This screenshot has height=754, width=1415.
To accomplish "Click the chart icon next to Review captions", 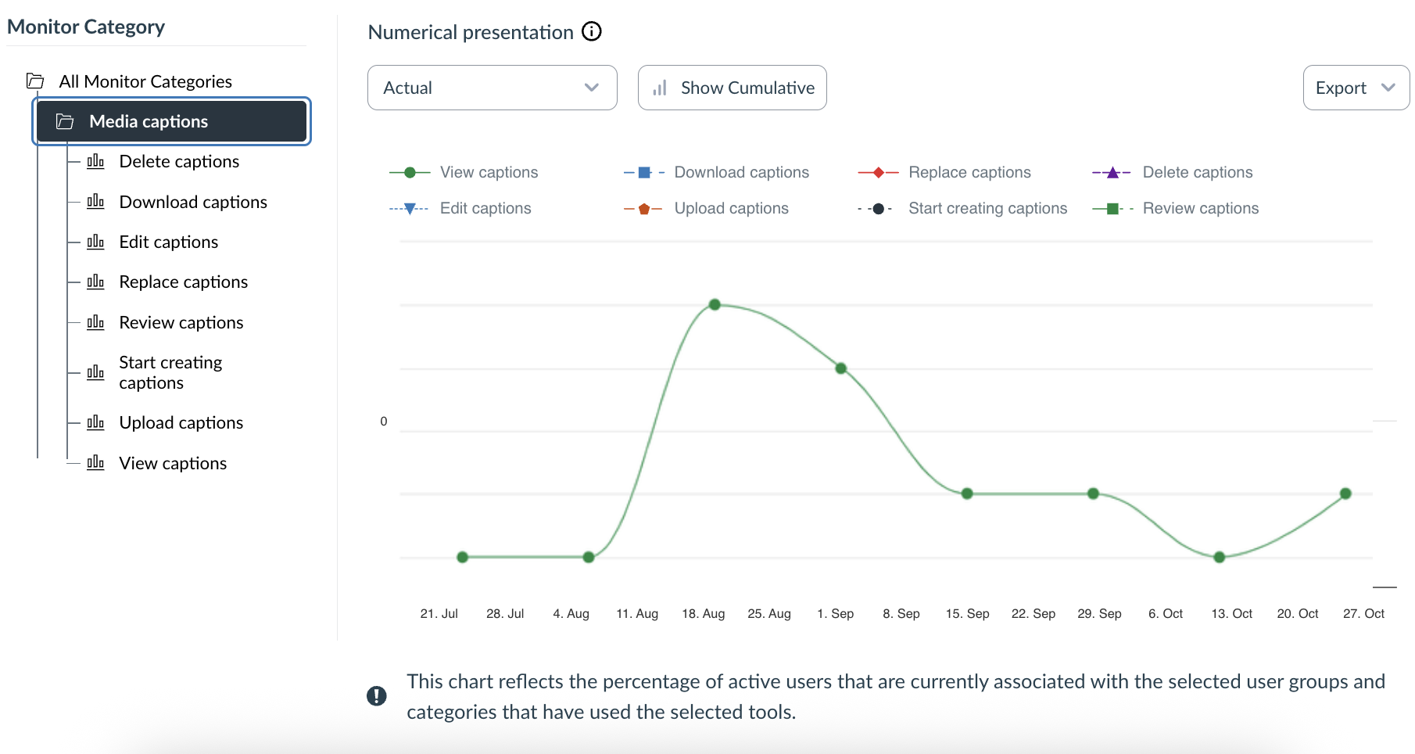I will 95,323.
